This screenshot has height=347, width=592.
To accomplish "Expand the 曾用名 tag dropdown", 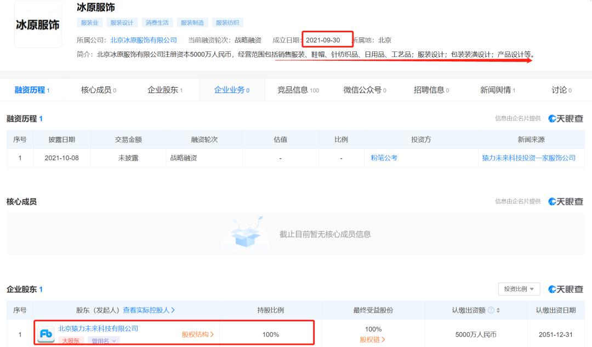I will click(104, 341).
